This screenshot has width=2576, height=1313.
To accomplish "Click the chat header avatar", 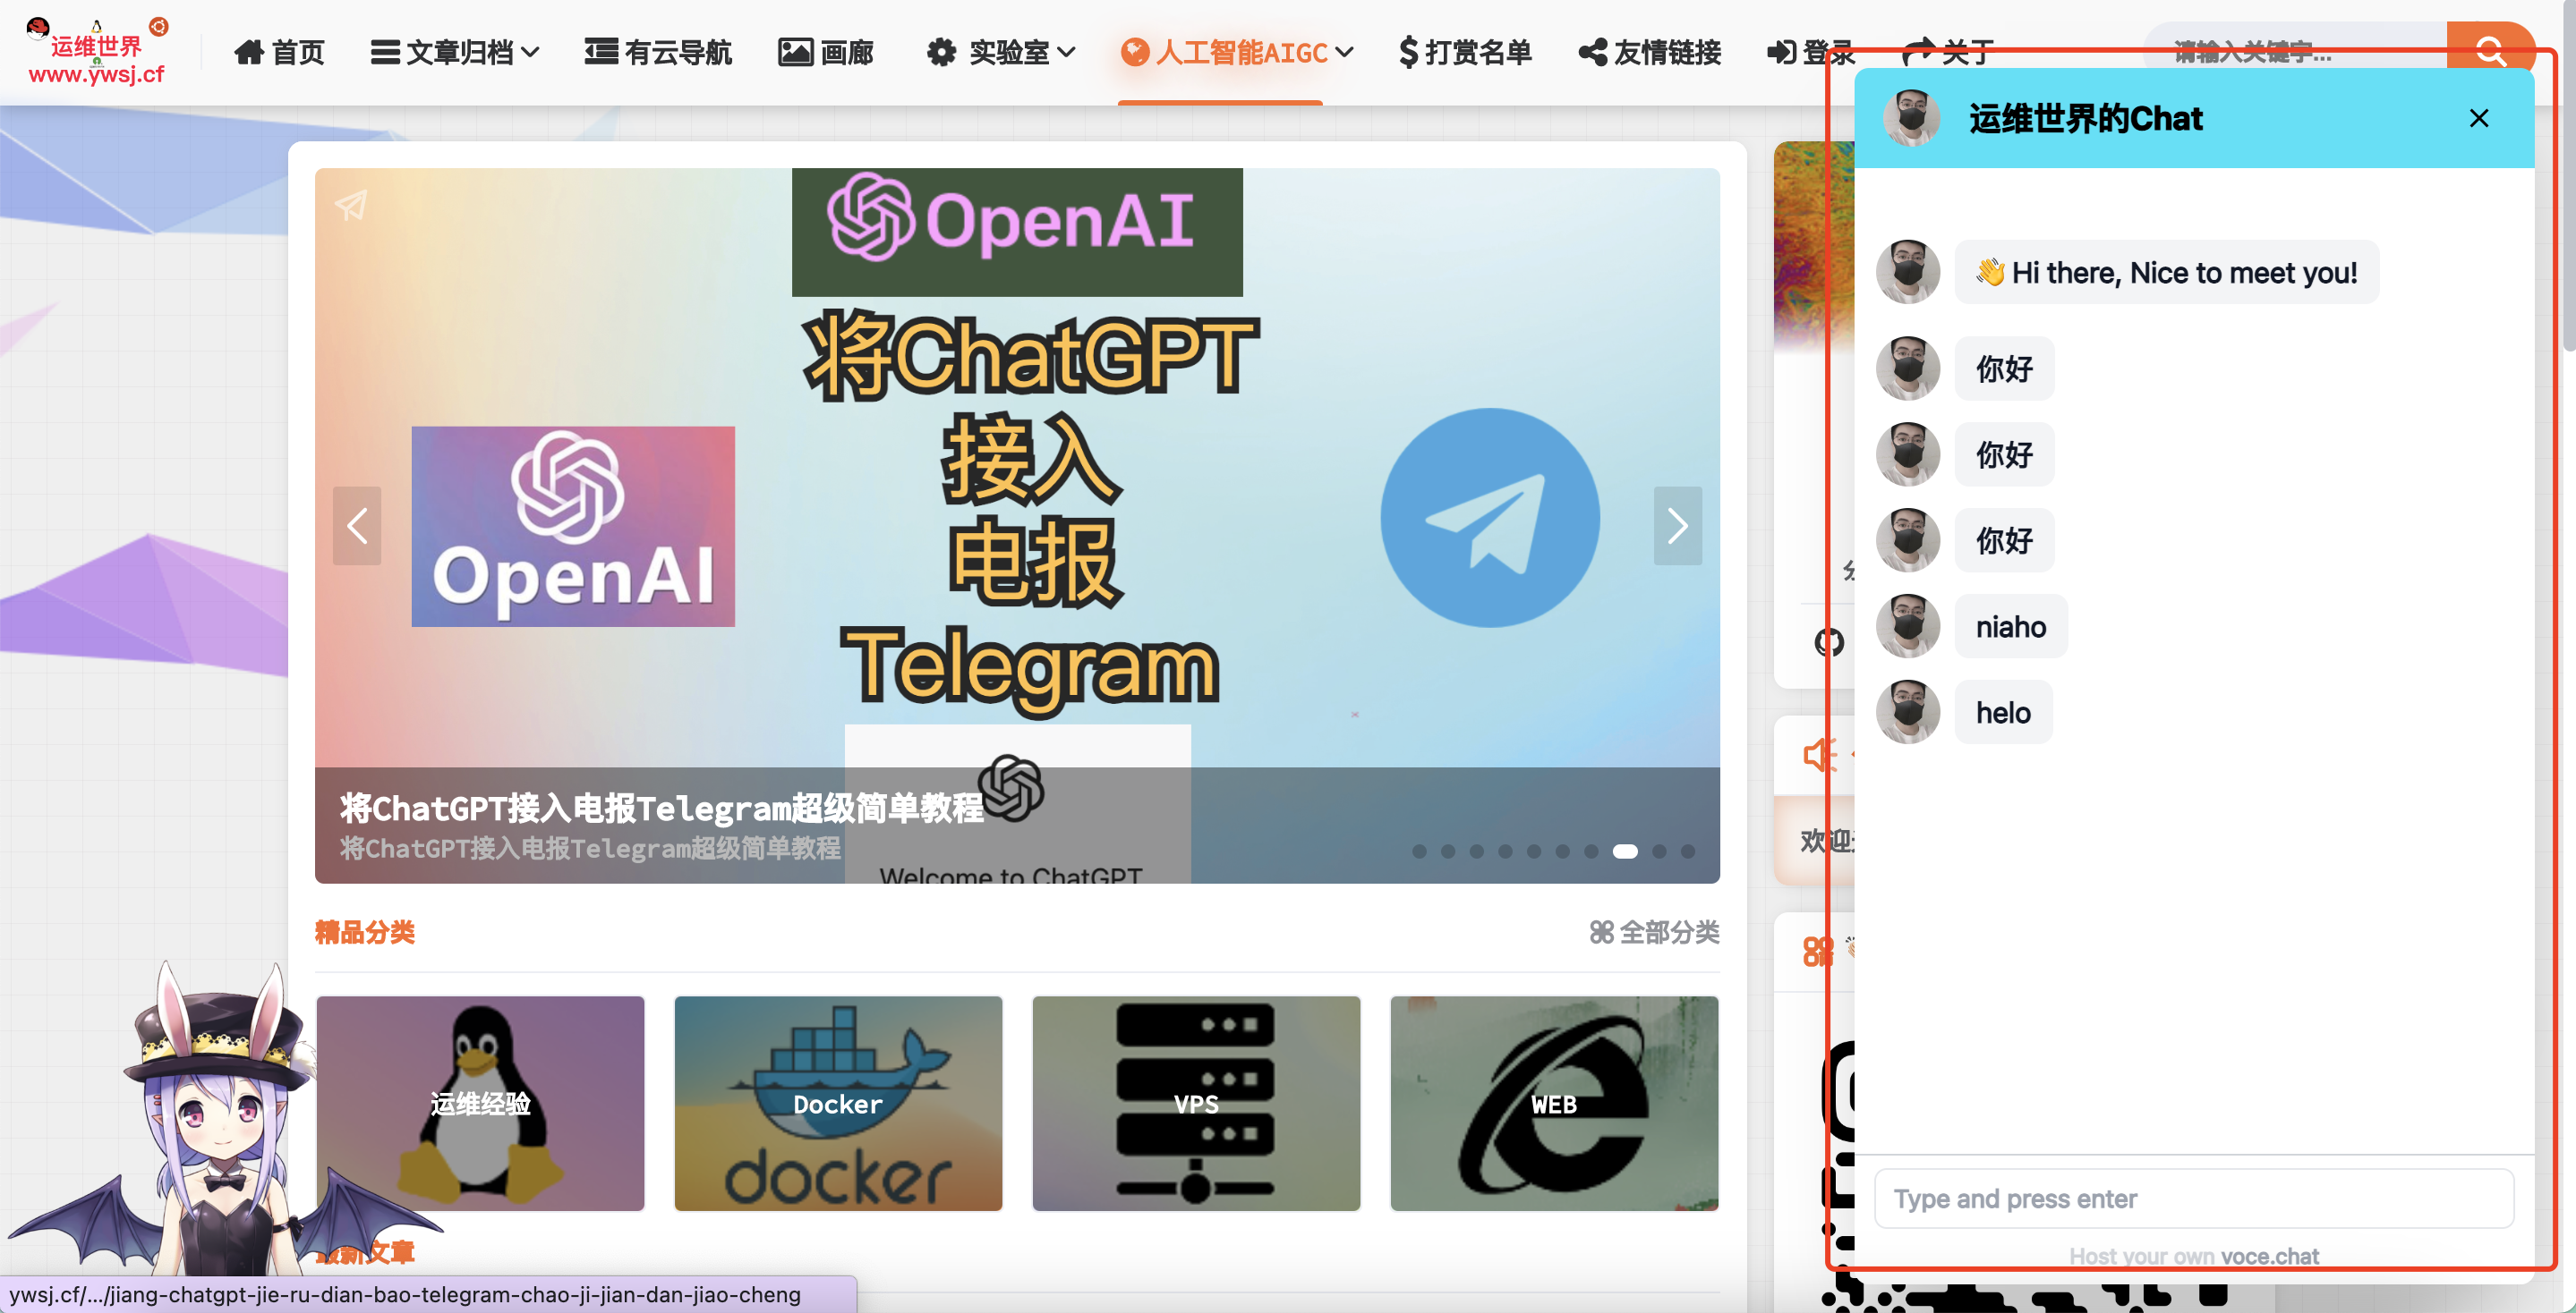I will pos(1911,118).
